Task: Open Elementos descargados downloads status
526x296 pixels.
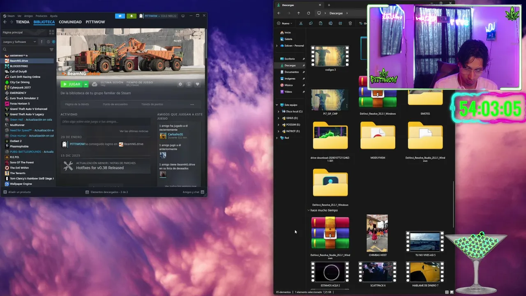Action: pyautogui.click(x=107, y=192)
